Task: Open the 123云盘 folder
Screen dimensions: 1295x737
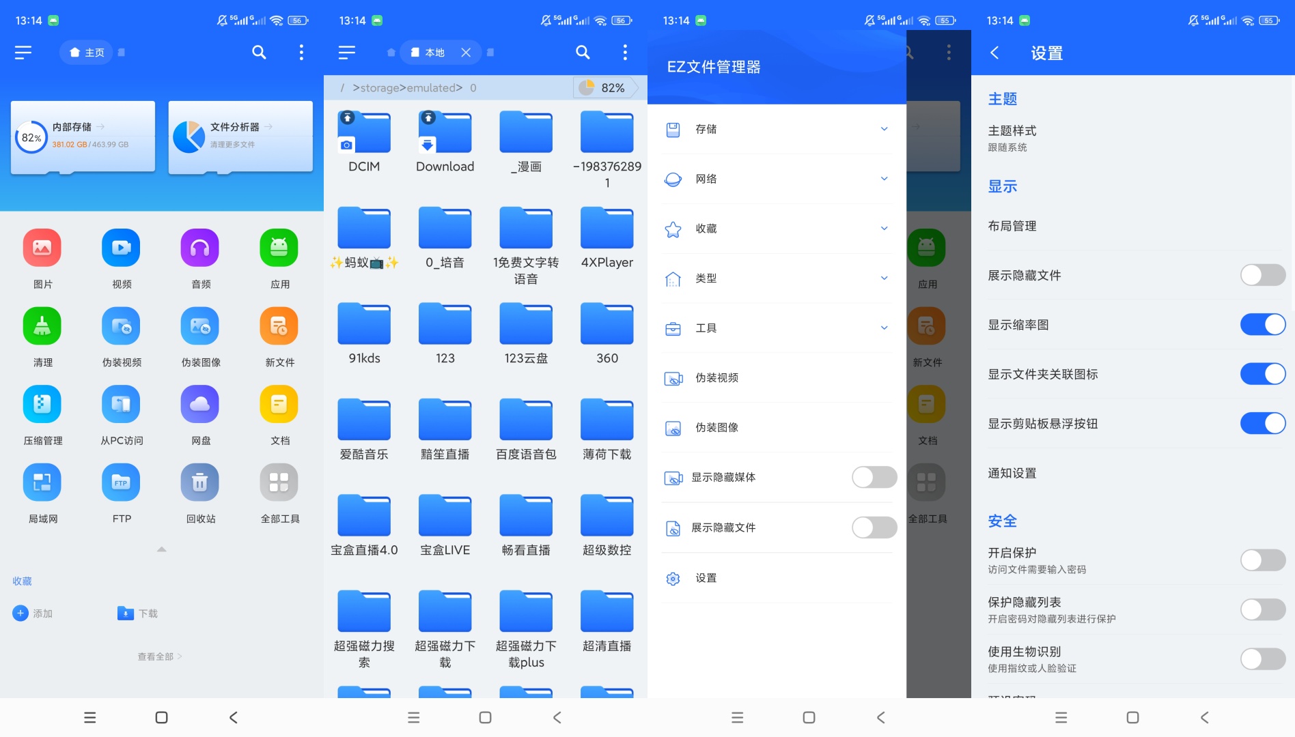Action: [526, 333]
